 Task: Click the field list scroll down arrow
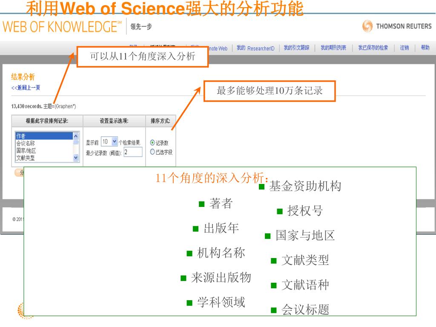[x=76, y=158]
